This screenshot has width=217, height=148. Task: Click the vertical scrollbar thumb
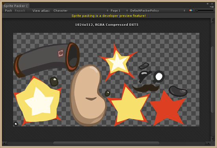[213, 80]
